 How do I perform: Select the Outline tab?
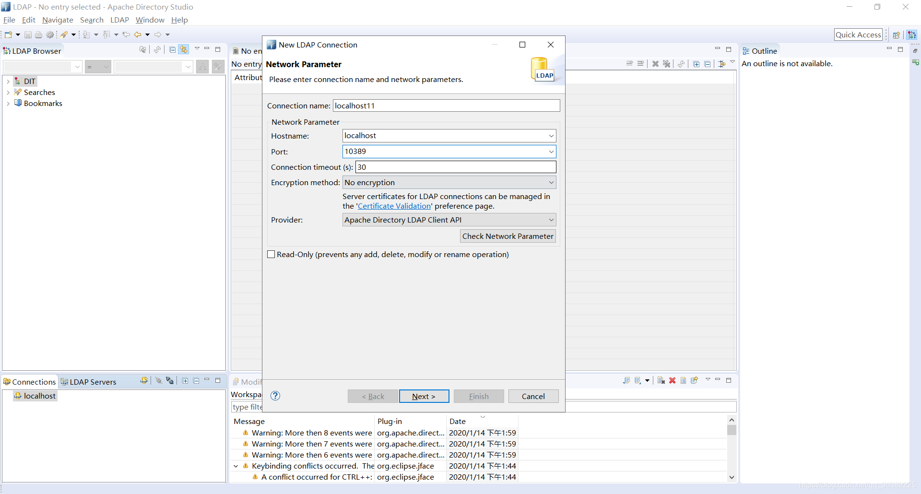click(x=760, y=51)
